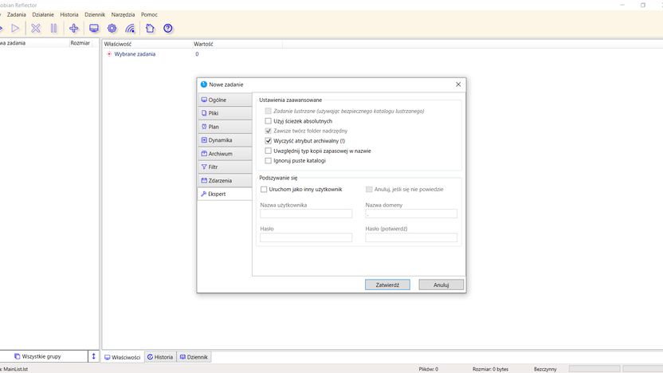Close the Nowe zadanie dialog

click(x=458, y=84)
